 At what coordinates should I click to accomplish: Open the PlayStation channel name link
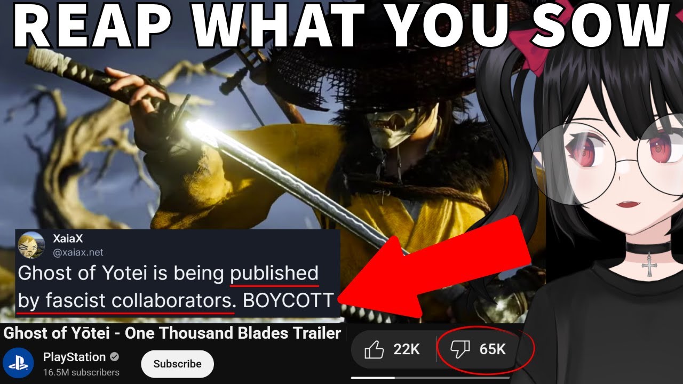point(74,357)
